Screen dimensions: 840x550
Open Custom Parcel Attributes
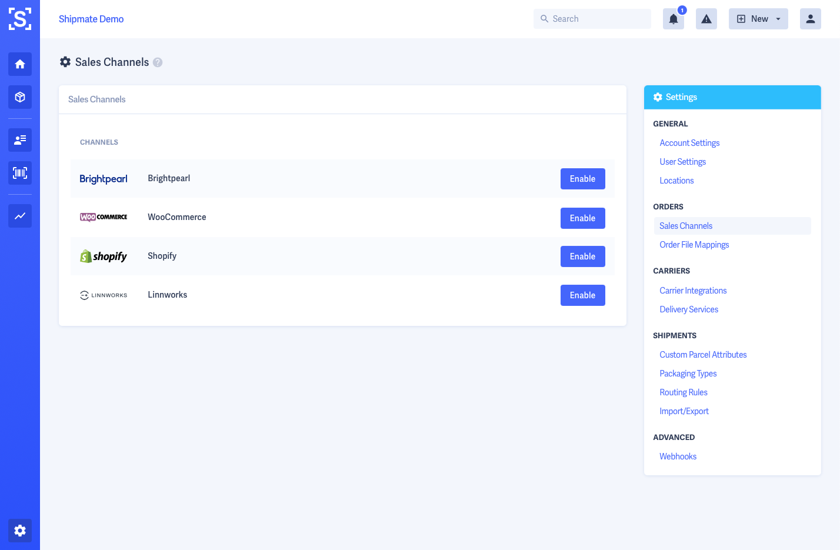703,355
